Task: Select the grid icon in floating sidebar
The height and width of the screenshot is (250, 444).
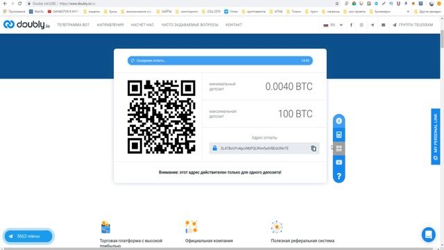Action: coord(339,149)
